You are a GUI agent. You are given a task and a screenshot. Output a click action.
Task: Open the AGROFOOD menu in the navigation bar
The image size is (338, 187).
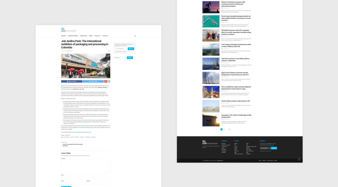coord(64,36)
